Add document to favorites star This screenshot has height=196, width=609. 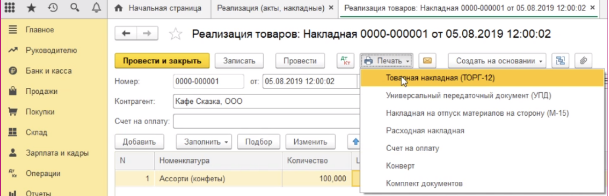tap(175, 35)
